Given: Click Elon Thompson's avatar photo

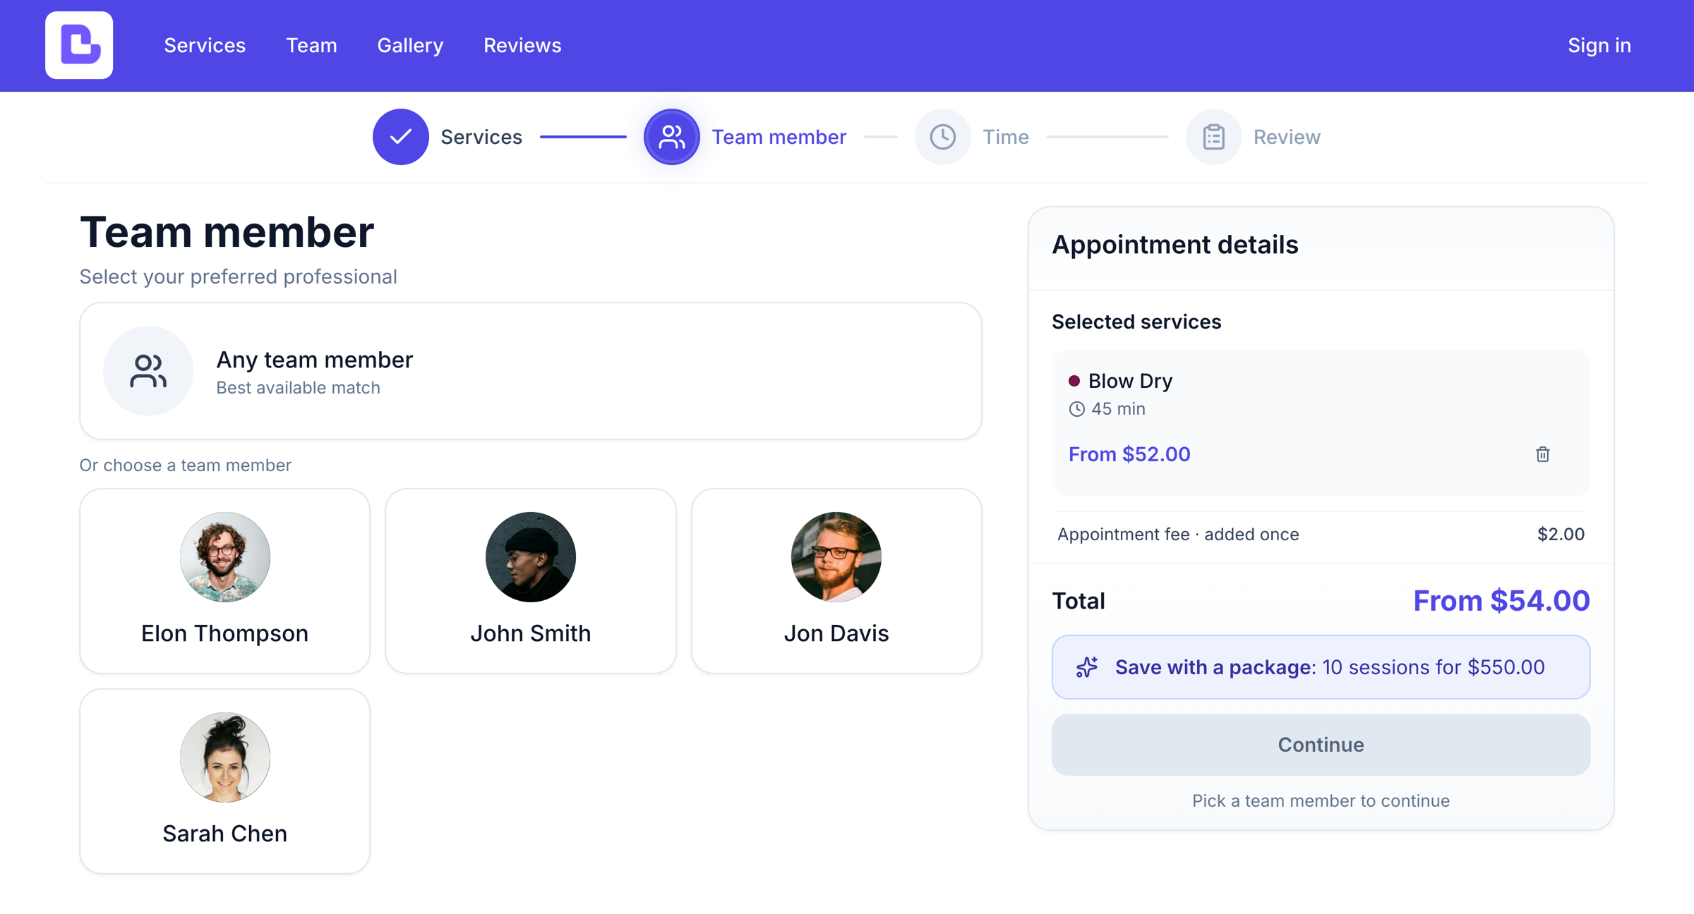Looking at the screenshot, I should [225, 557].
